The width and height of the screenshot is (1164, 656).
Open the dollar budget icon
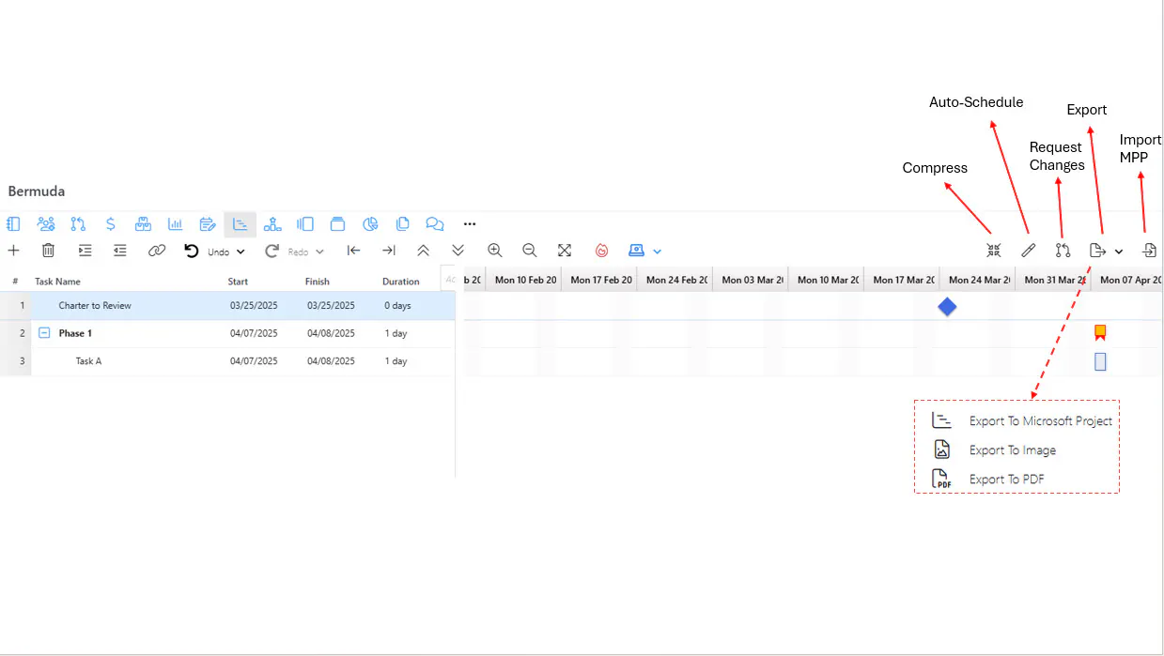click(111, 224)
